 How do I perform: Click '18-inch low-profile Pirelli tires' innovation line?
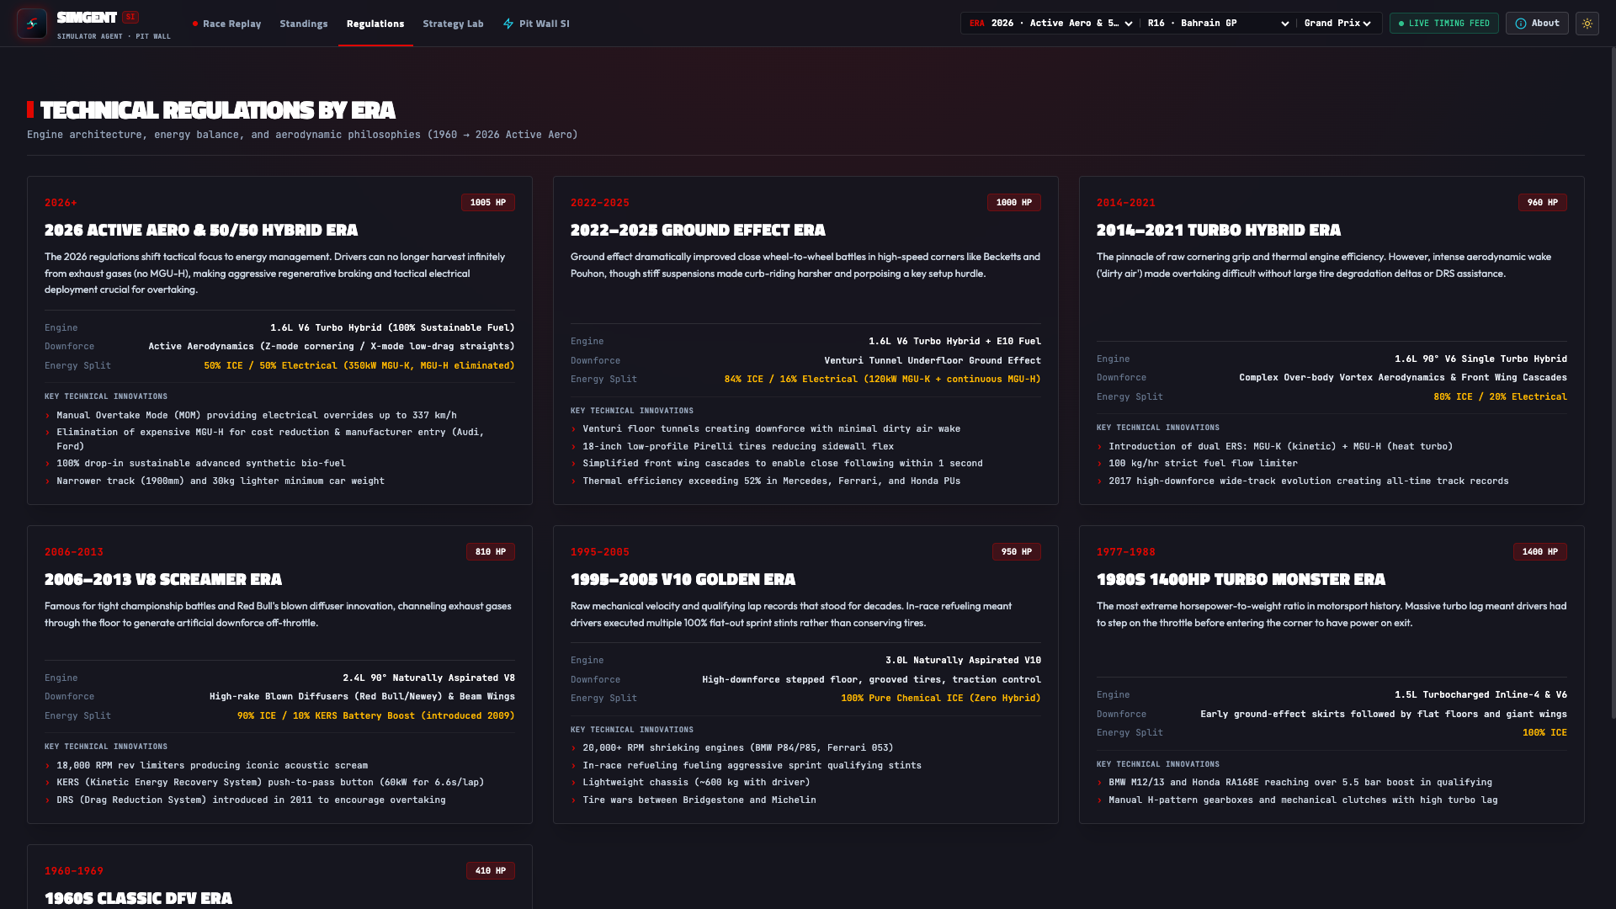[x=738, y=447]
